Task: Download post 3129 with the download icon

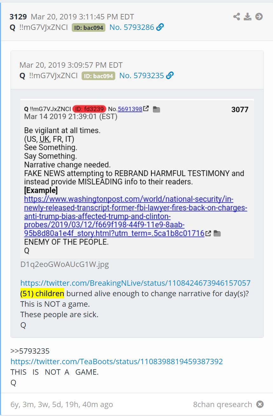Action: [248, 17]
